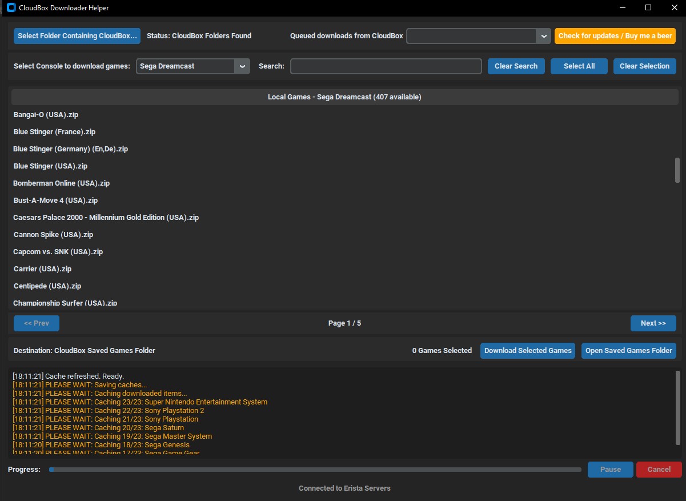Click the Caching 19/23 Sega Master System line
The image size is (686, 501).
113,436
